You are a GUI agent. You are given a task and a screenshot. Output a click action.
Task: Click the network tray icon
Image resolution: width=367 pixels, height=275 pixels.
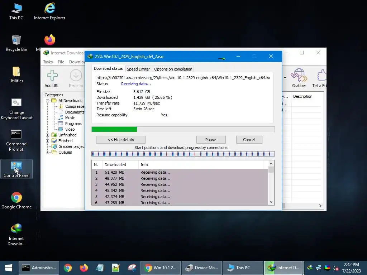[319, 268]
